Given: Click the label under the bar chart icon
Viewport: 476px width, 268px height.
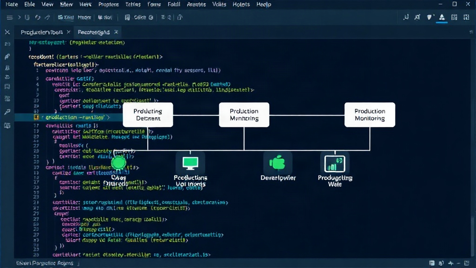Looking at the screenshot, I should coord(335,181).
